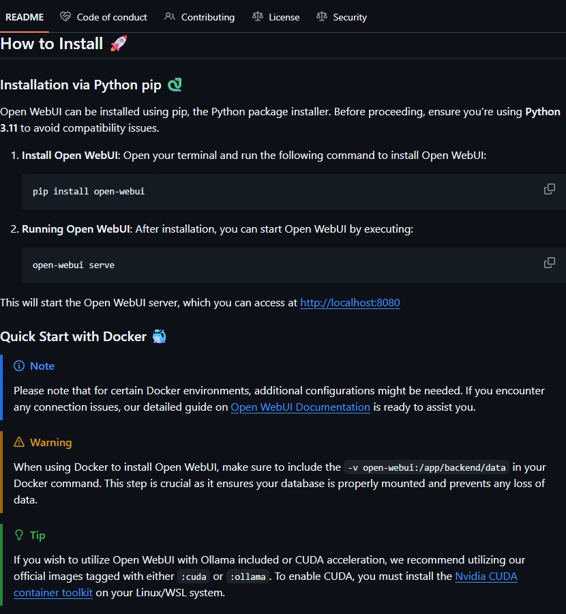Copy the pip install open-webui command
Screen dimensions: 566x614
tap(549, 189)
